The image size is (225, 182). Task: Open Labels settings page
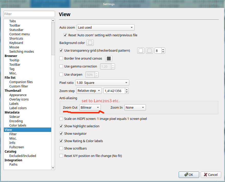click(14, 104)
